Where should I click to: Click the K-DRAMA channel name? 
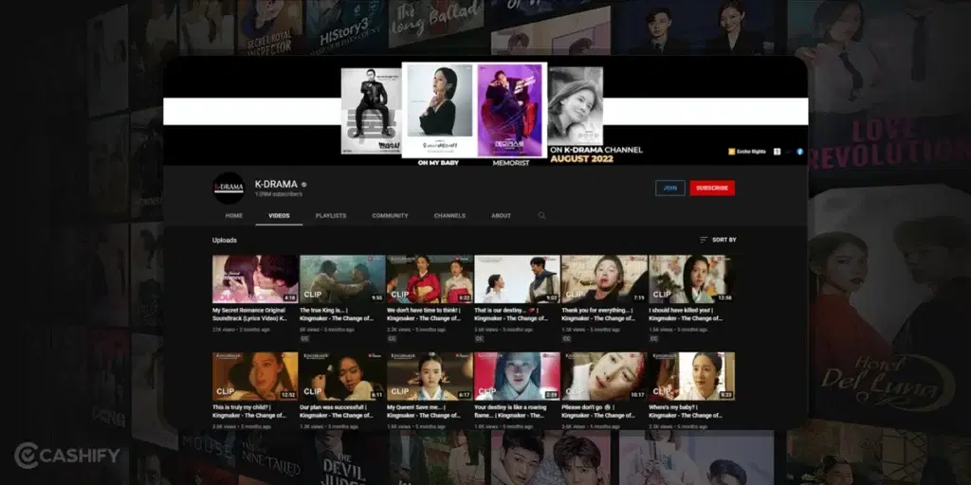point(276,185)
